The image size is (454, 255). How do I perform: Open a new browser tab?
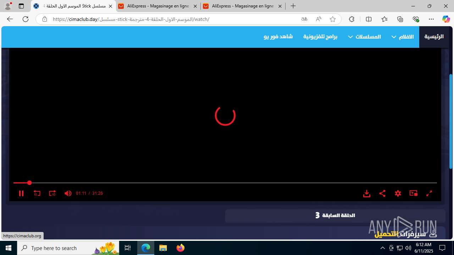tap(293, 6)
